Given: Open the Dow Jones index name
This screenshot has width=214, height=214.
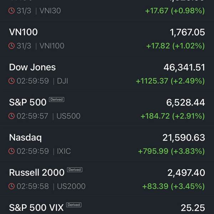Looking at the screenshot, I should pos(32,67).
